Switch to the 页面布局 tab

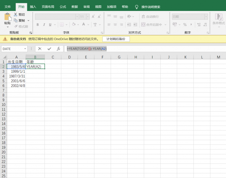click(48, 7)
